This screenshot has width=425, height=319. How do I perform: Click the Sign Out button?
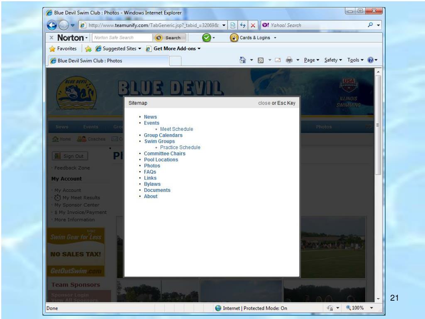[70, 156]
